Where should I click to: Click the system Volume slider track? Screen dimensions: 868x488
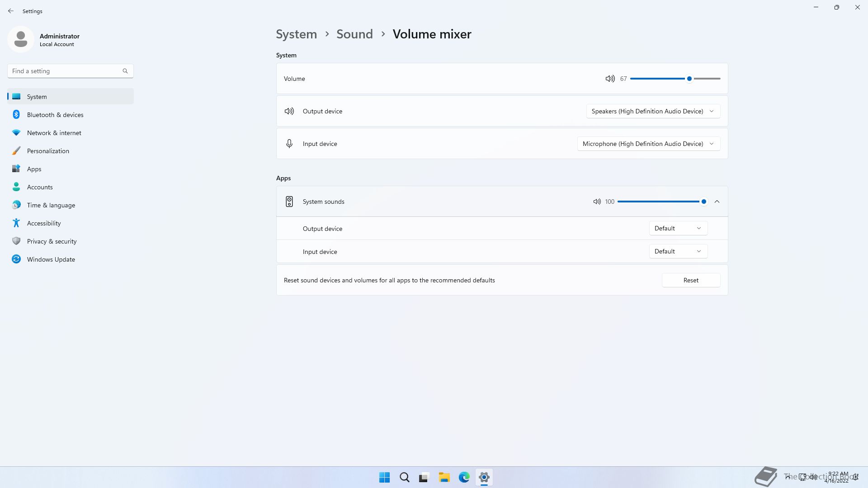coord(660,79)
